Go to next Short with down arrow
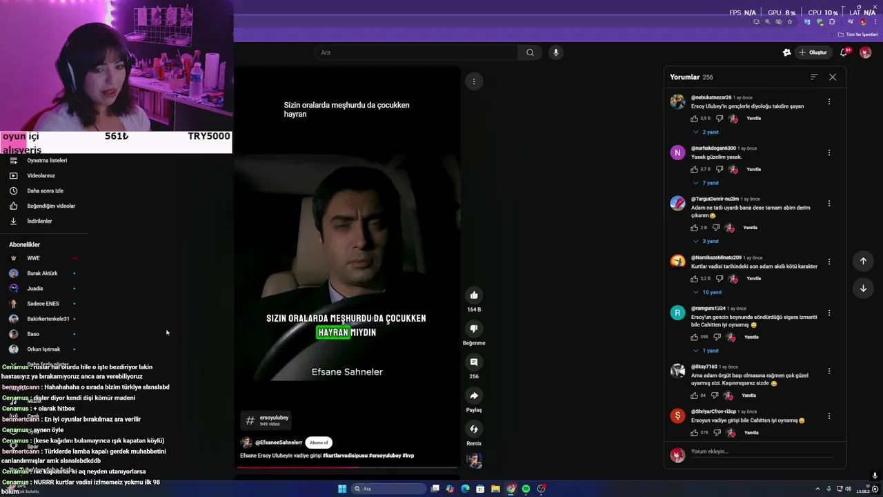883x497 pixels. coord(863,289)
